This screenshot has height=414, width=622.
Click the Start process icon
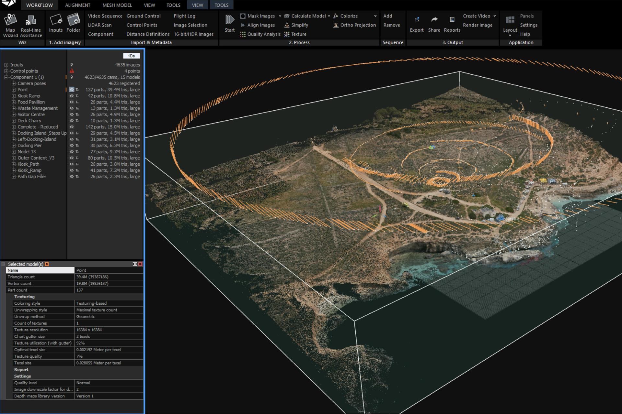coord(230,23)
